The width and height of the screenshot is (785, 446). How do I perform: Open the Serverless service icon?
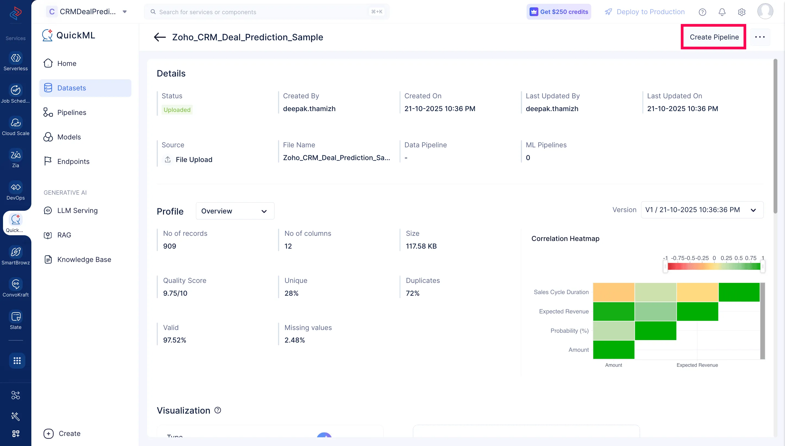coord(15,58)
